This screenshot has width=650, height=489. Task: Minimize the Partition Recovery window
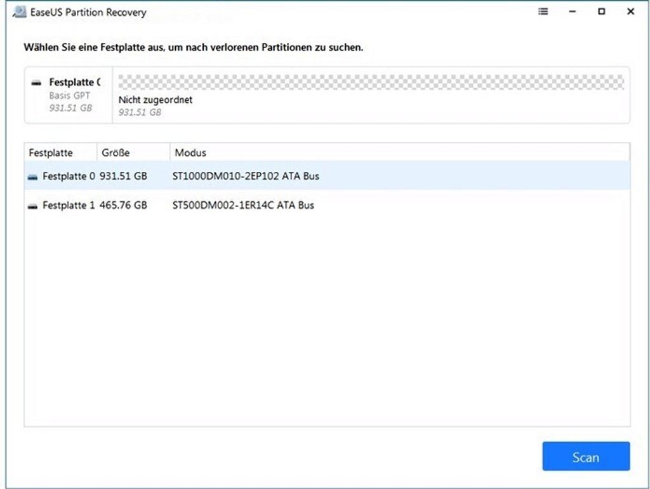(x=572, y=12)
